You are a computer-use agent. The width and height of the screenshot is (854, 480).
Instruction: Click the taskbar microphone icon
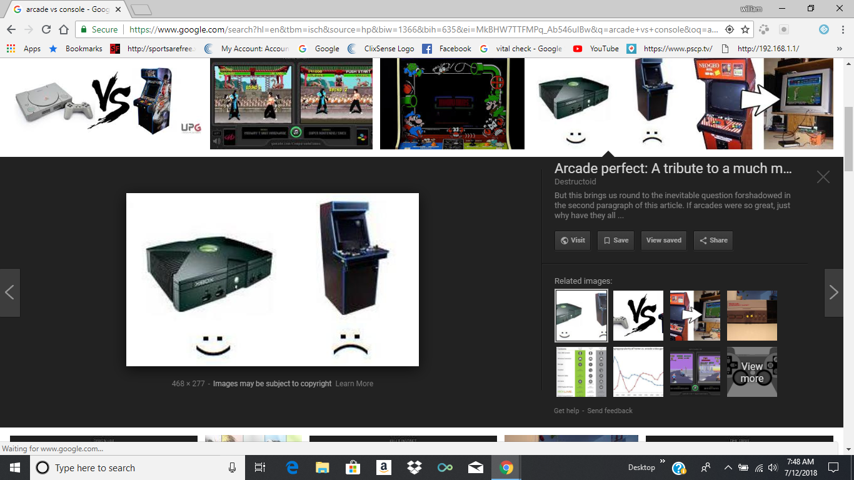coord(232,467)
